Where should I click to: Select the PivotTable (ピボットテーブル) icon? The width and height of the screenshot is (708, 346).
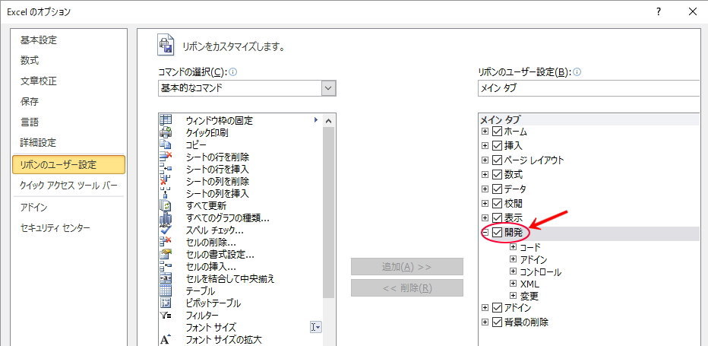(166, 303)
